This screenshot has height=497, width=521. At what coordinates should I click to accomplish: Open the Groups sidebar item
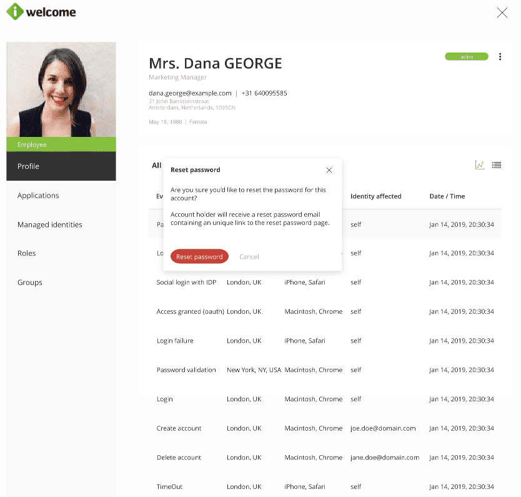click(x=30, y=283)
